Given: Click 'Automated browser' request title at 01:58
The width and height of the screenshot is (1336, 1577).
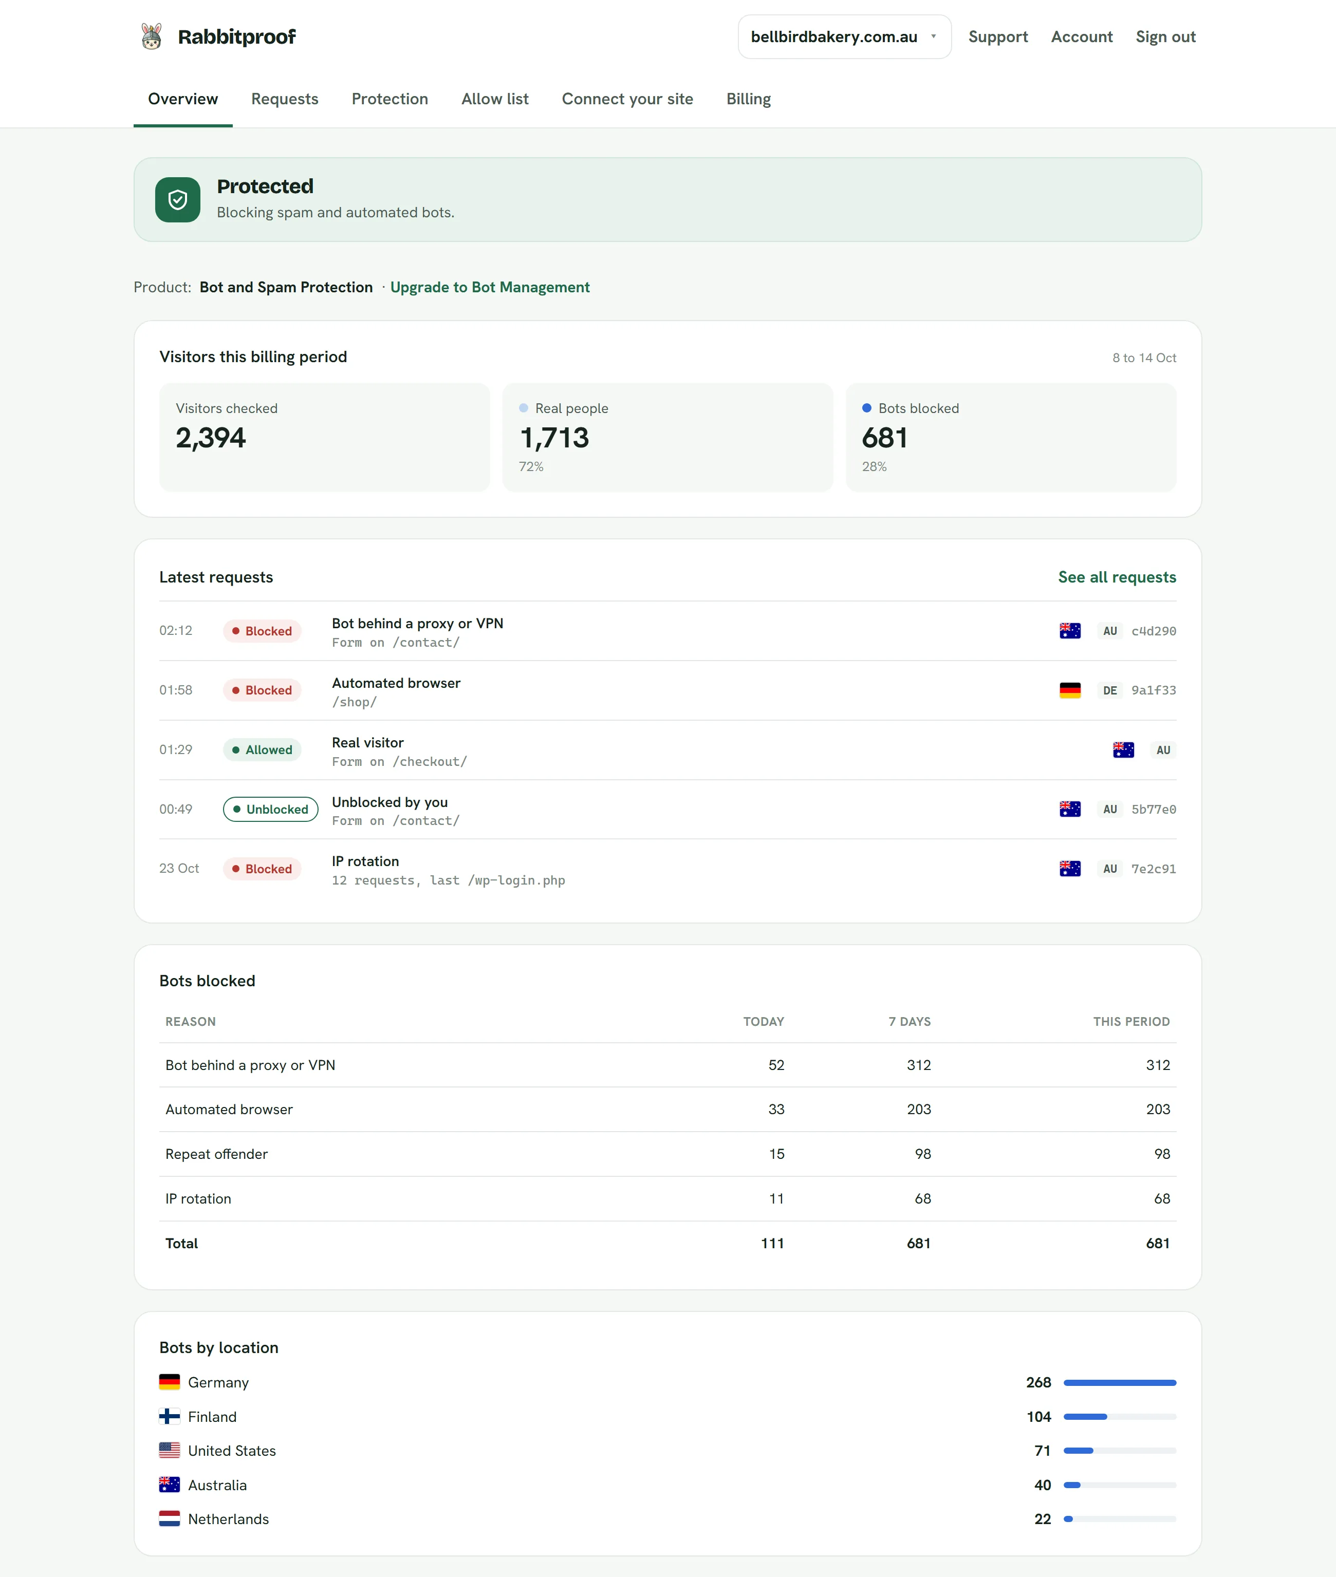Looking at the screenshot, I should pos(396,683).
